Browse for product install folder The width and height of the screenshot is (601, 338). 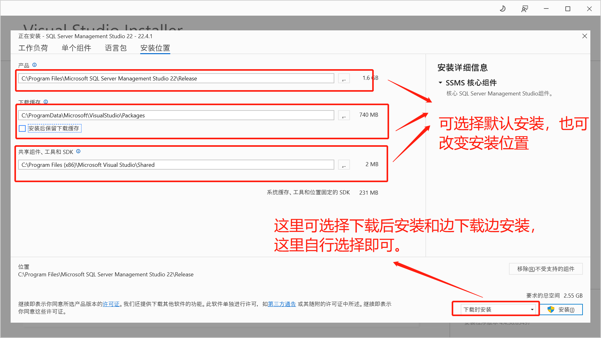(344, 79)
